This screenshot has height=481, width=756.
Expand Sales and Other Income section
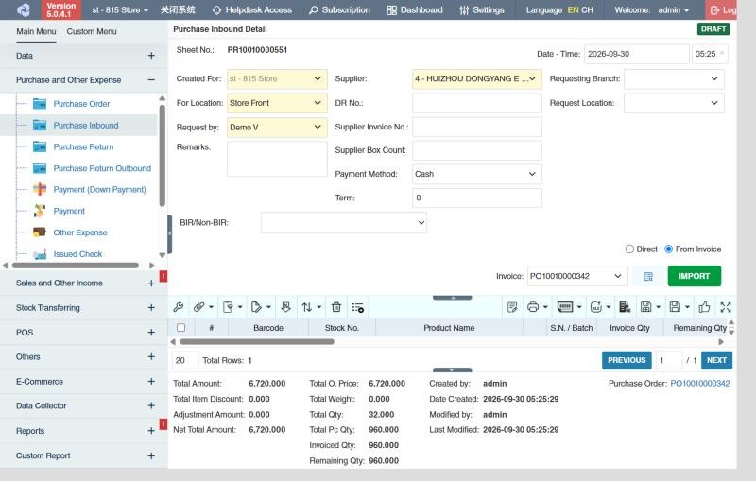coord(151,283)
